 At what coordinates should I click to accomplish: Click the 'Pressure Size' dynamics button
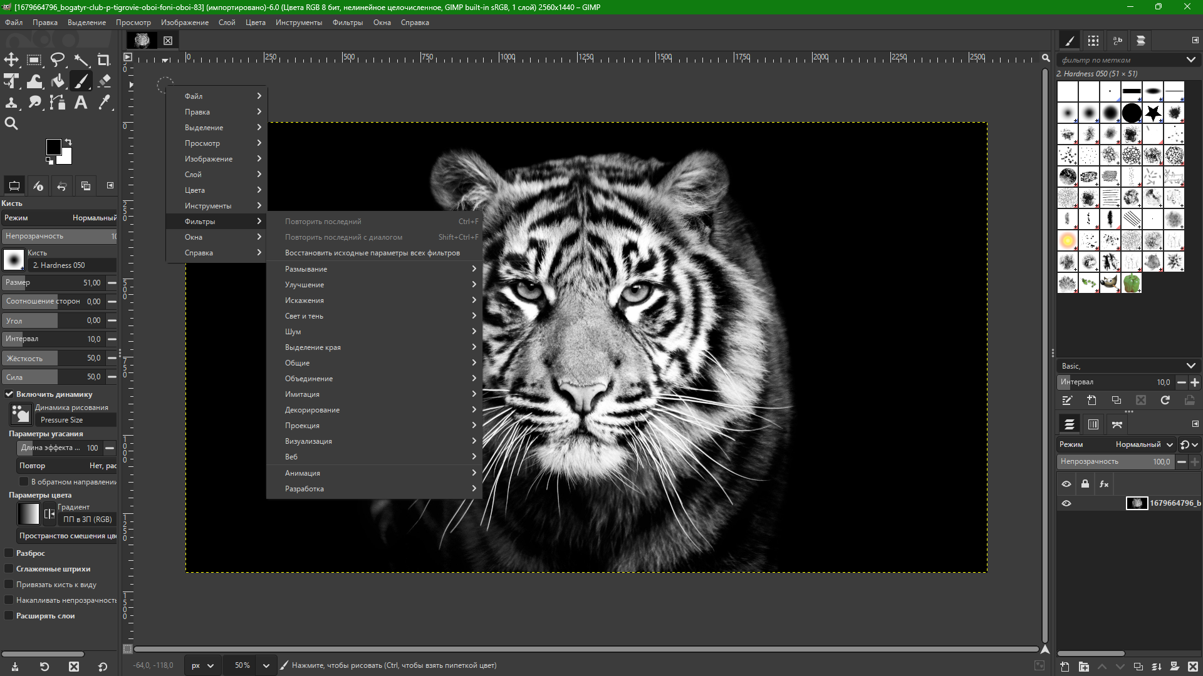click(75, 420)
